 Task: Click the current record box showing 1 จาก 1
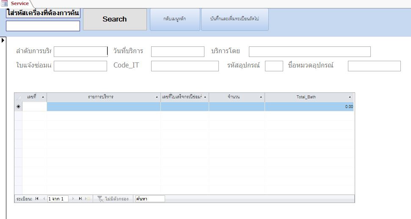pyautogui.click(x=58, y=199)
